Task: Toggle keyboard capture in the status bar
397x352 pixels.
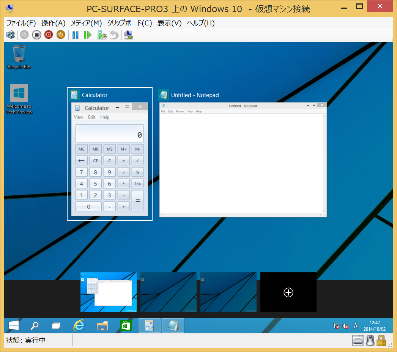Action: [357, 340]
